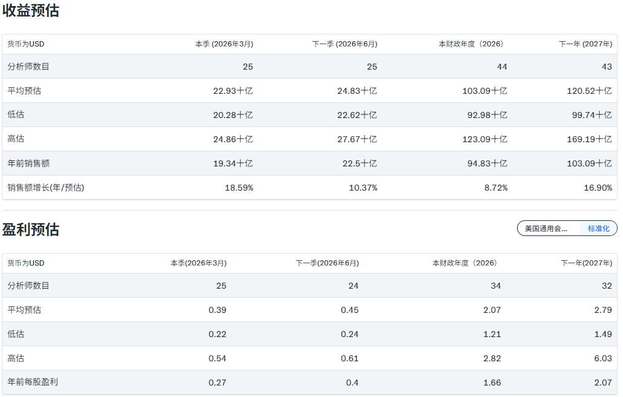The image size is (623, 397).
Task: Select the 年前销售额 row label
Action: (x=28, y=163)
